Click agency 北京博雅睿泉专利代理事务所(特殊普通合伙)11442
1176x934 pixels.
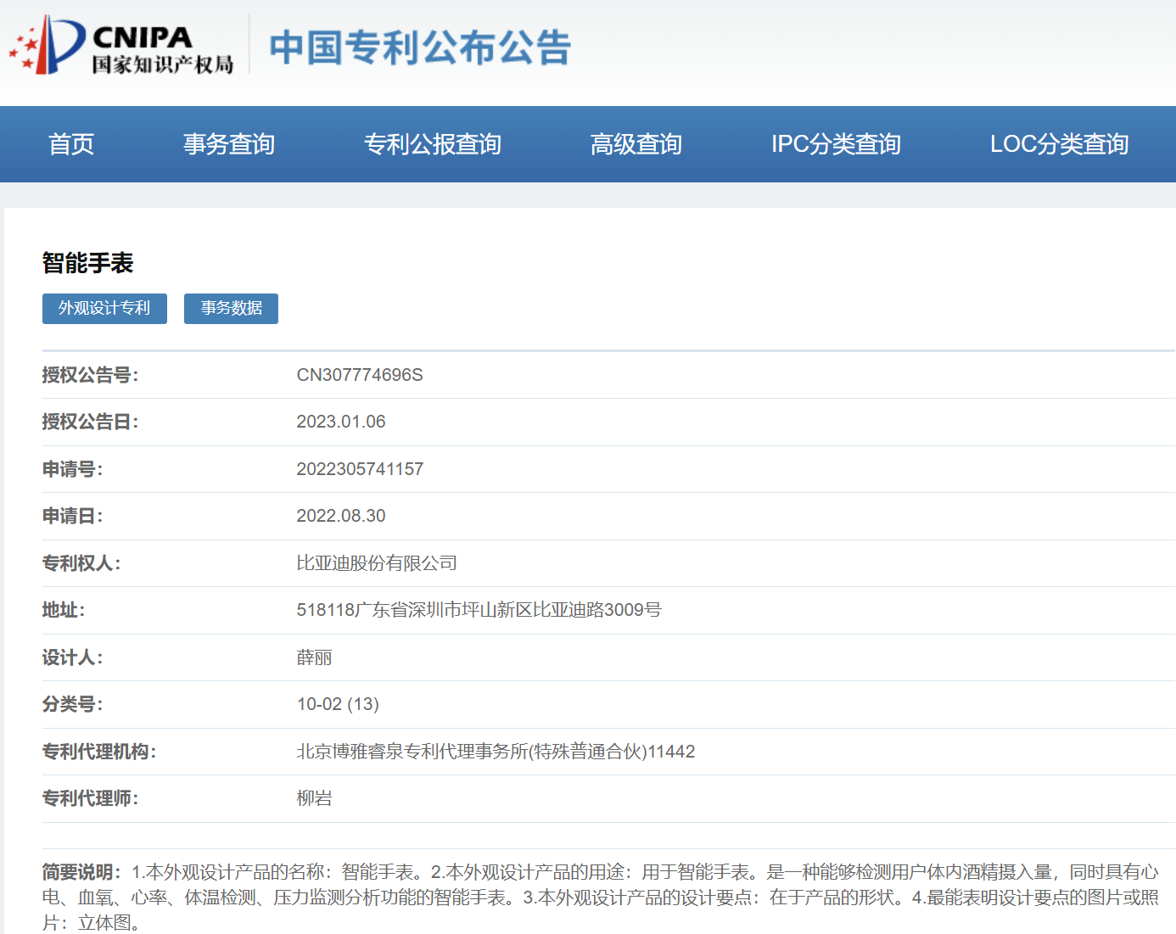click(496, 752)
